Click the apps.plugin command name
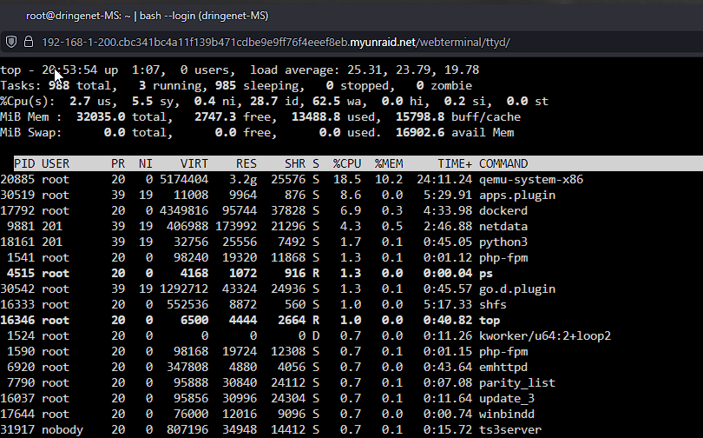This screenshot has width=703, height=438. (x=517, y=196)
